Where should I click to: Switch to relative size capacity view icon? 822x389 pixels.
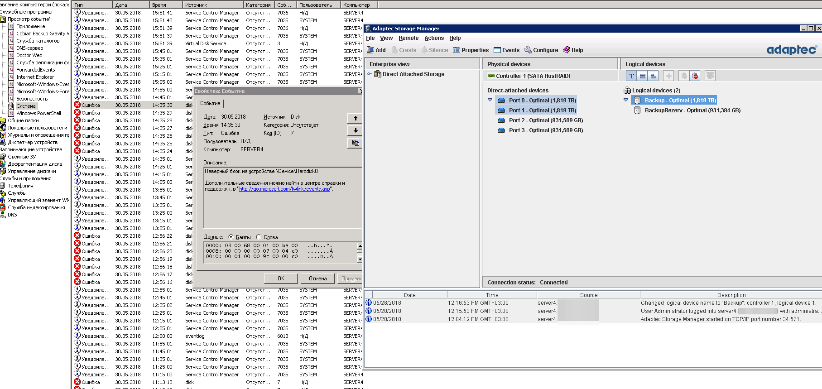point(653,76)
